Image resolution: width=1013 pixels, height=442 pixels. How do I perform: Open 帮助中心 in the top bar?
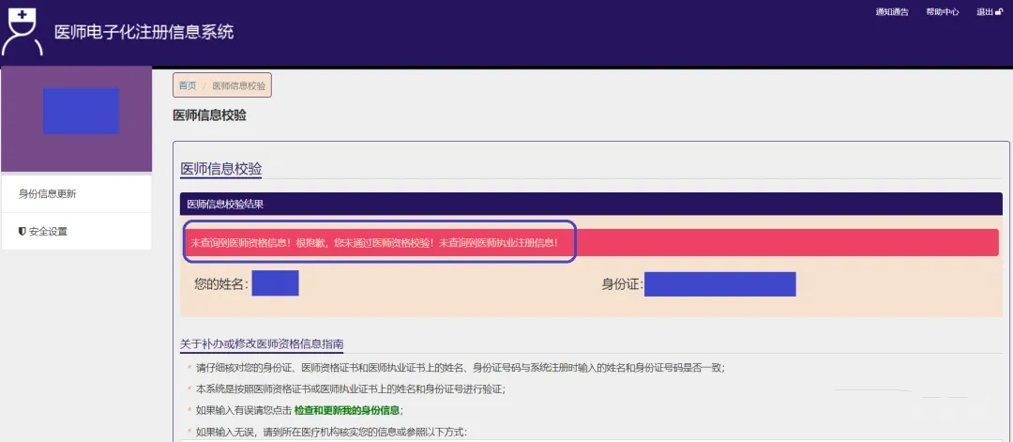(942, 11)
